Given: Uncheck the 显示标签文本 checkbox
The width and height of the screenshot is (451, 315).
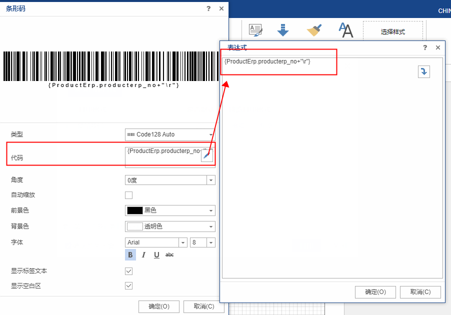Looking at the screenshot, I should tap(129, 271).
